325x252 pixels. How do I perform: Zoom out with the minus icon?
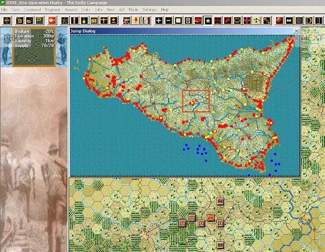pos(168,20)
